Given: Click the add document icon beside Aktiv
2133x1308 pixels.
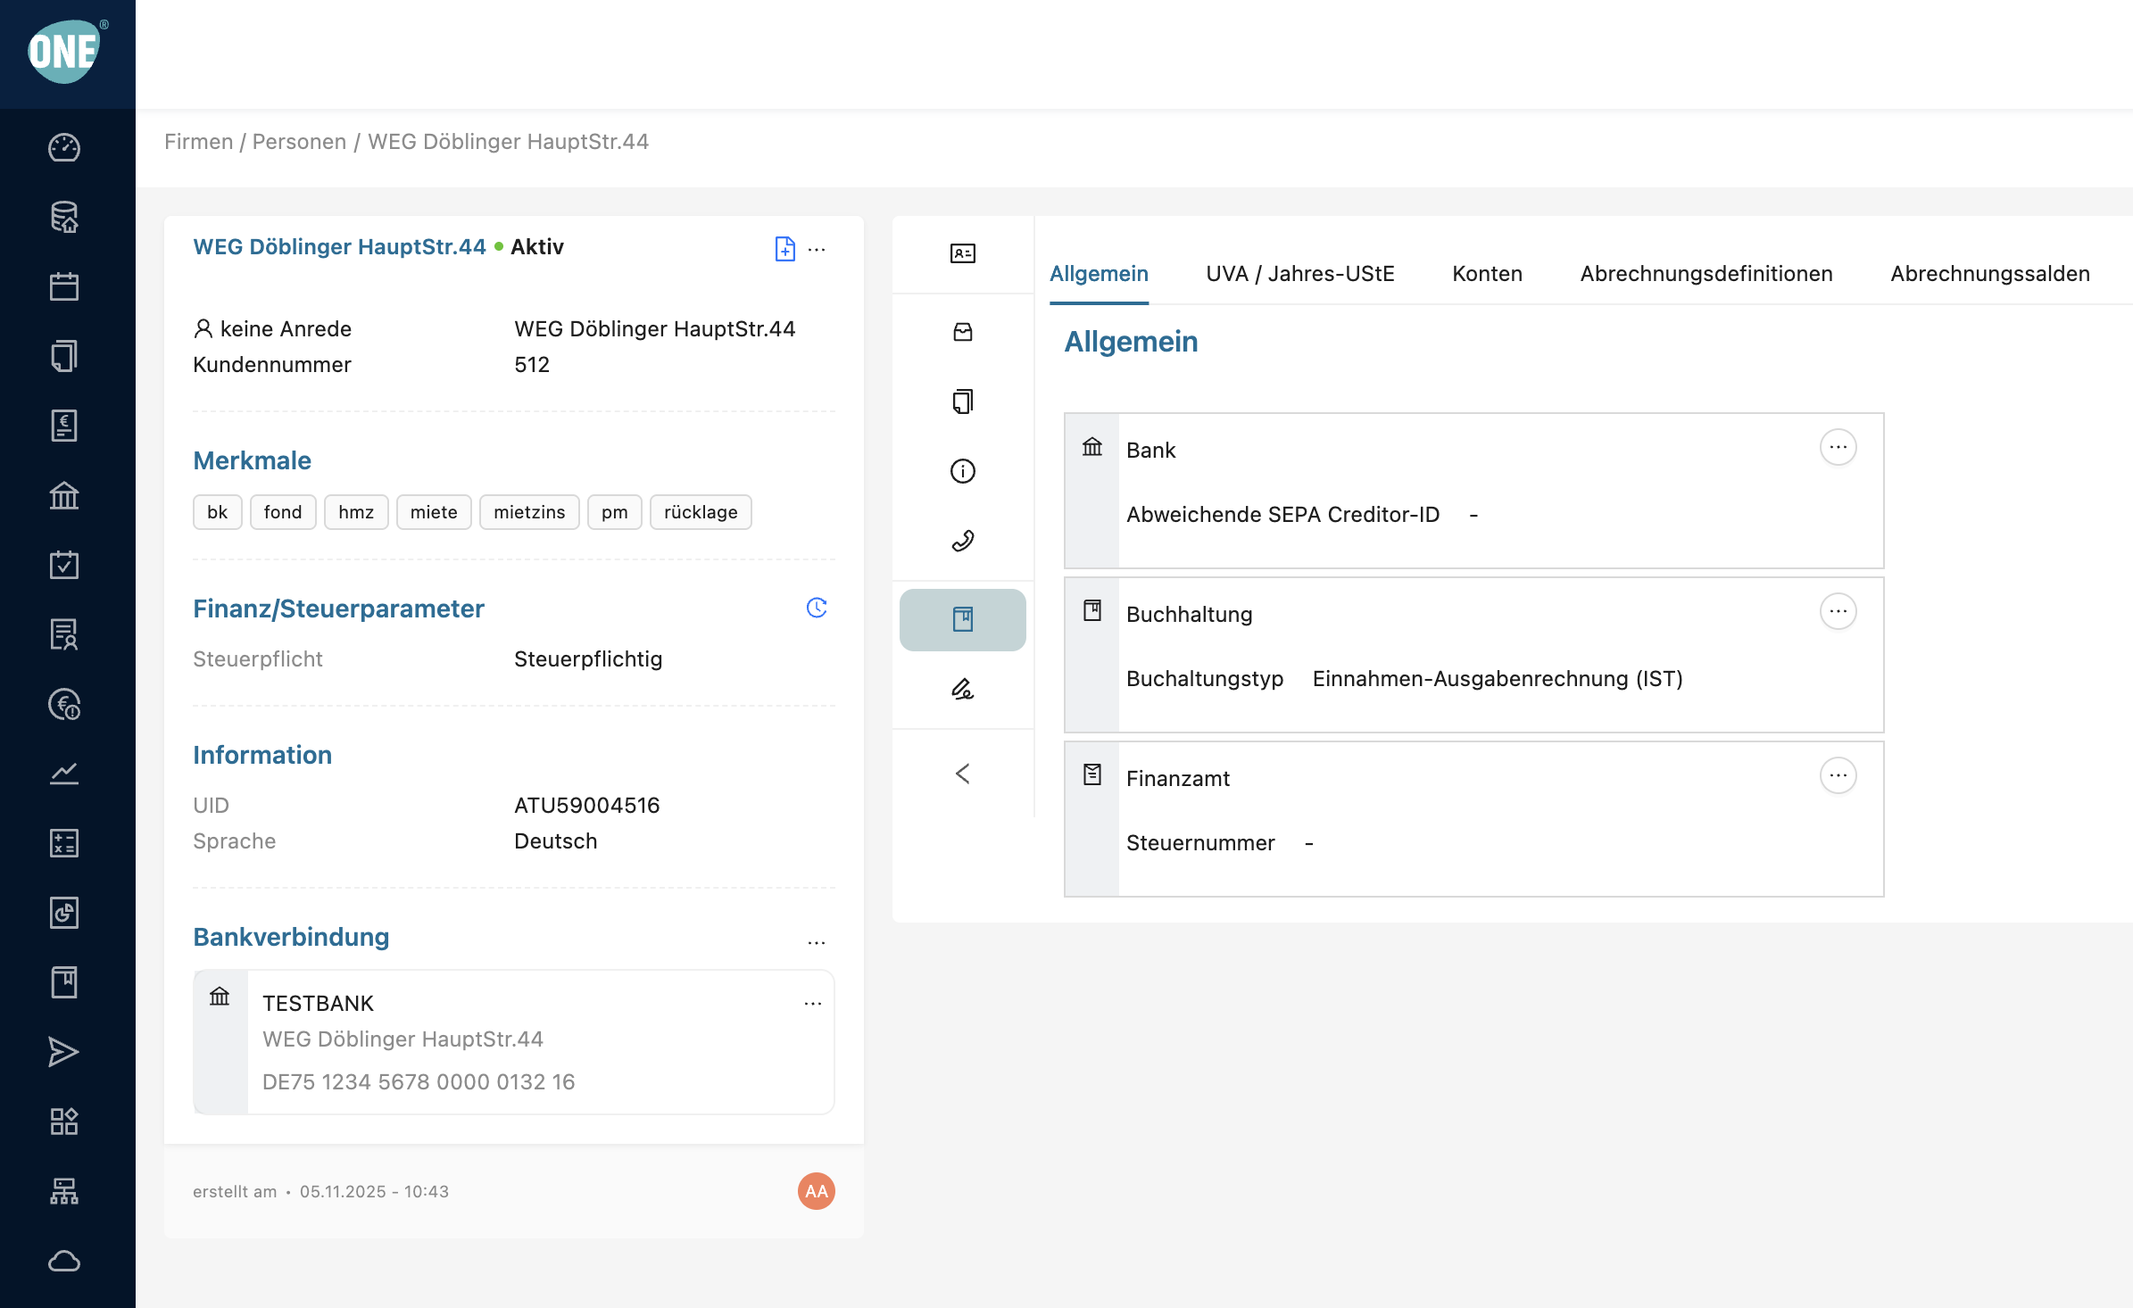Looking at the screenshot, I should click(784, 249).
